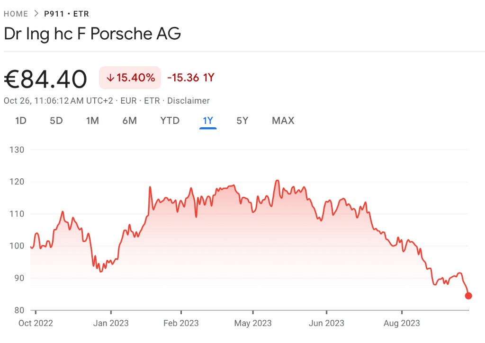
Task: Click the €84.40 price heading
Action: (x=45, y=79)
